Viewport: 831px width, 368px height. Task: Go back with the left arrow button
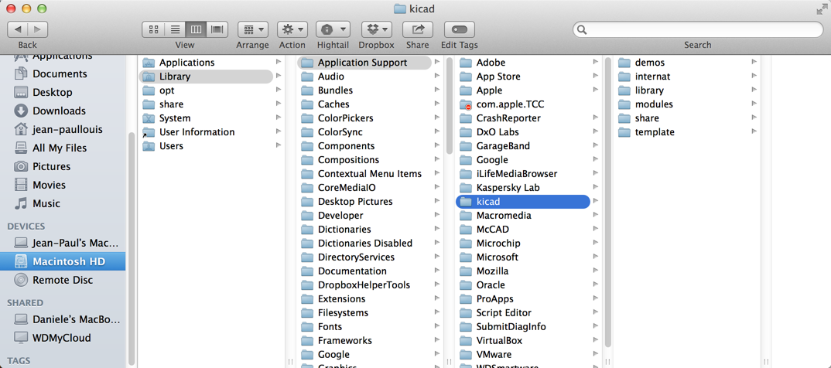[x=18, y=29]
